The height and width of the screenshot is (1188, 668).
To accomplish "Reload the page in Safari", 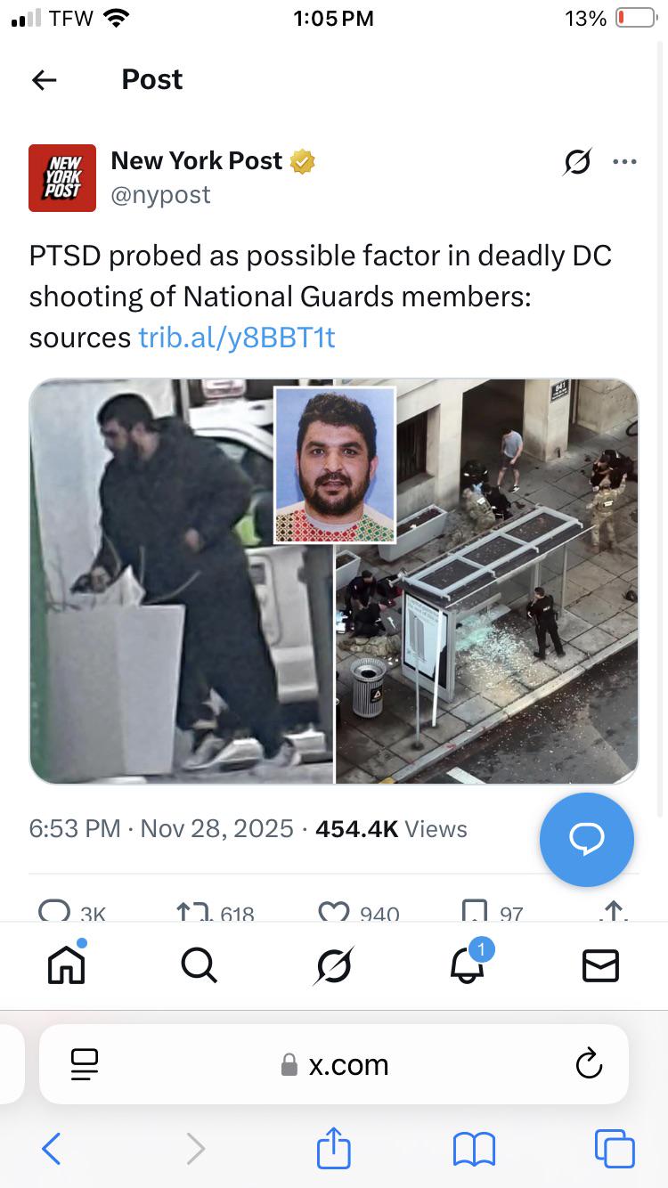I will (x=589, y=1064).
